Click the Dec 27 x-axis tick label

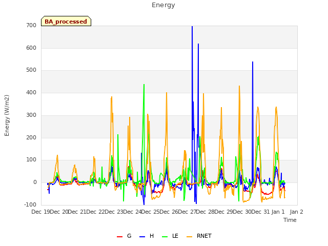[187, 212]
